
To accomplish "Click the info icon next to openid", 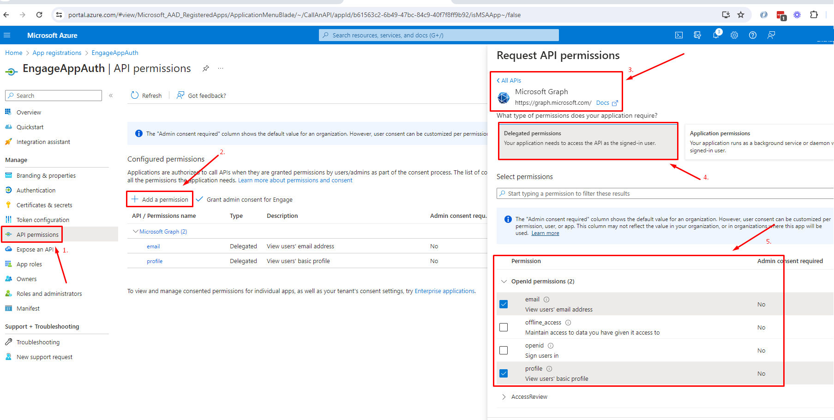I will [551, 346].
